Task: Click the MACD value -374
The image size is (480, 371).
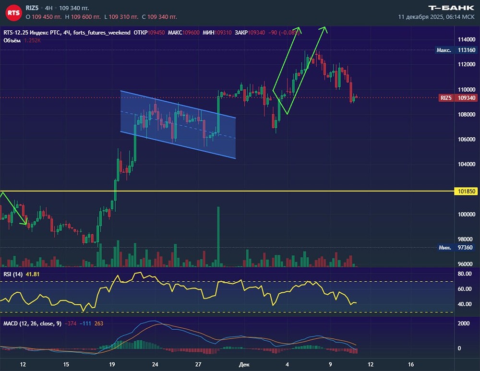Action: tap(71, 323)
